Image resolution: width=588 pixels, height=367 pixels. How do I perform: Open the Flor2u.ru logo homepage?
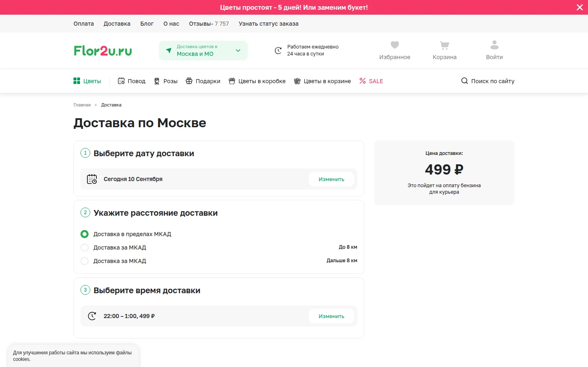(x=103, y=51)
